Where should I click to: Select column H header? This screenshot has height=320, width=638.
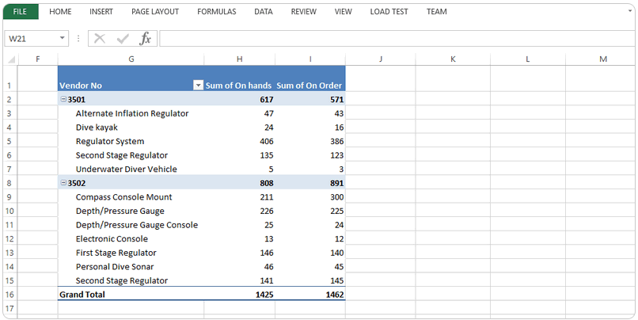click(239, 59)
